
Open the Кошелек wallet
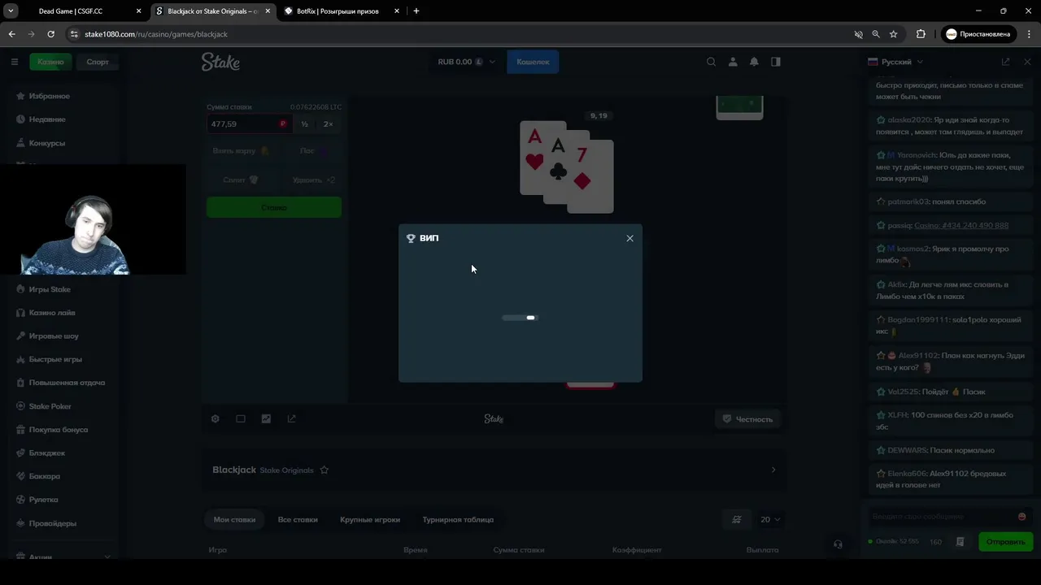pos(533,62)
